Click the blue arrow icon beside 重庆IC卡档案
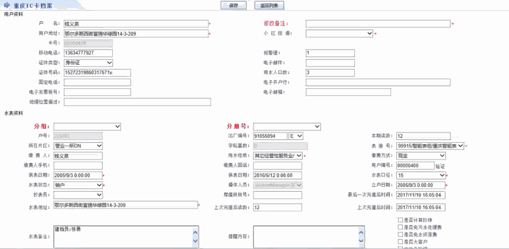 tap(6, 5)
